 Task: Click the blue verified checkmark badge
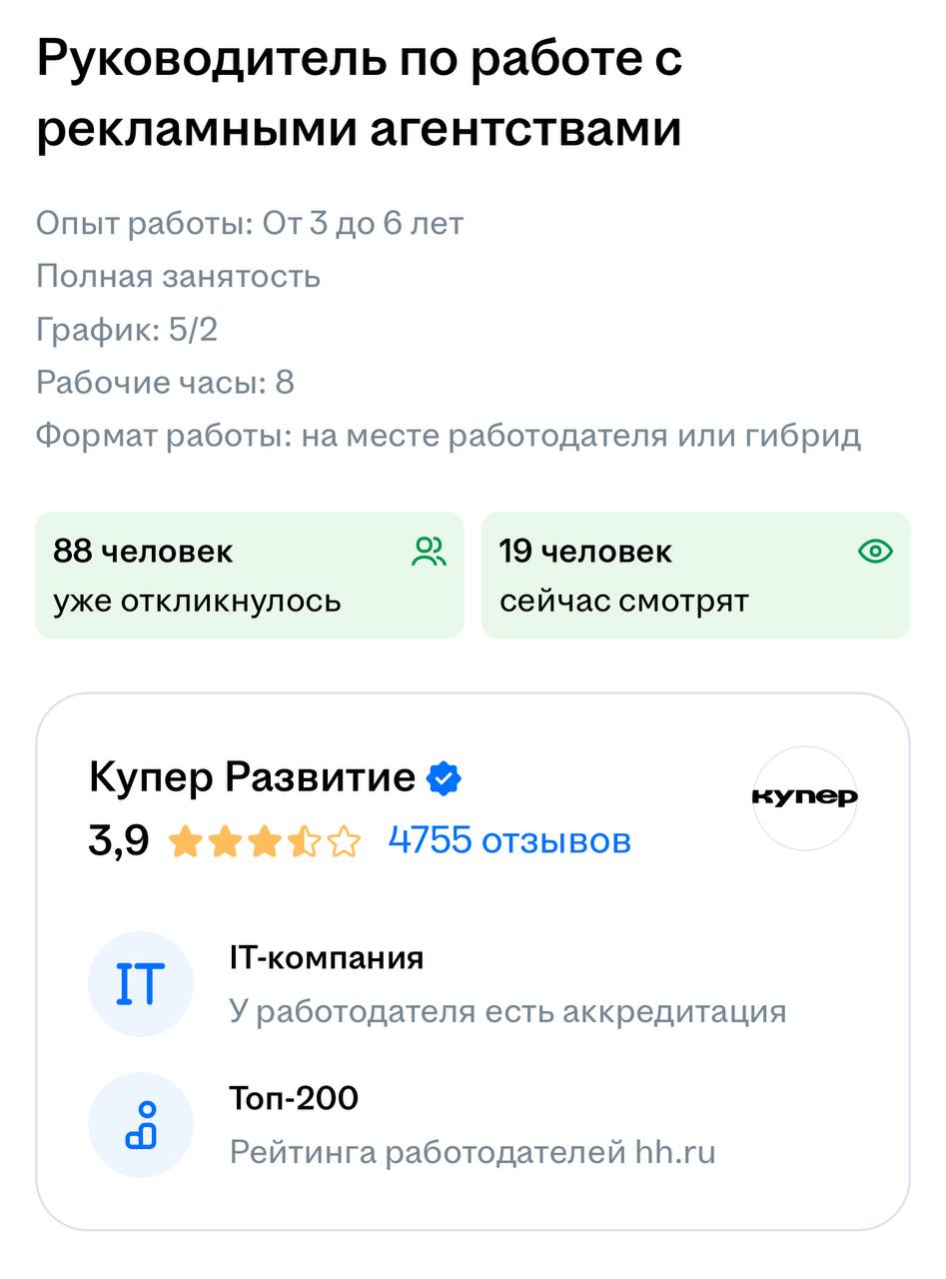[444, 778]
